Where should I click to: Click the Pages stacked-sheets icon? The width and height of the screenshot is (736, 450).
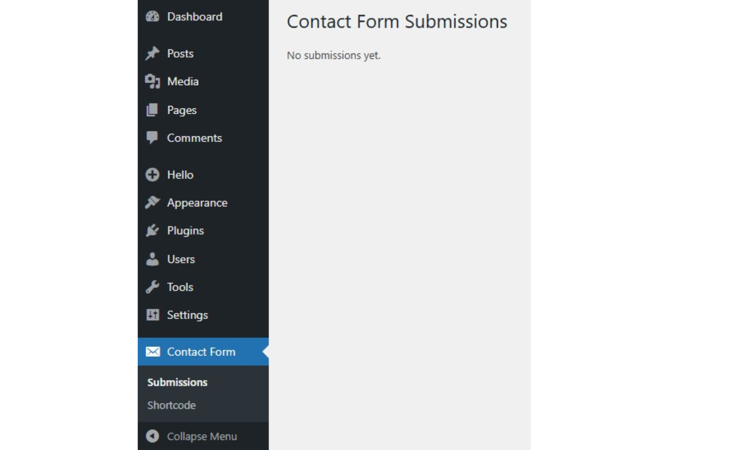(x=152, y=110)
